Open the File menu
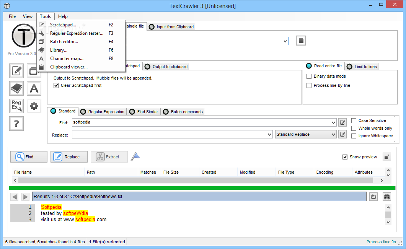This screenshot has width=406, height=249. [12, 16]
